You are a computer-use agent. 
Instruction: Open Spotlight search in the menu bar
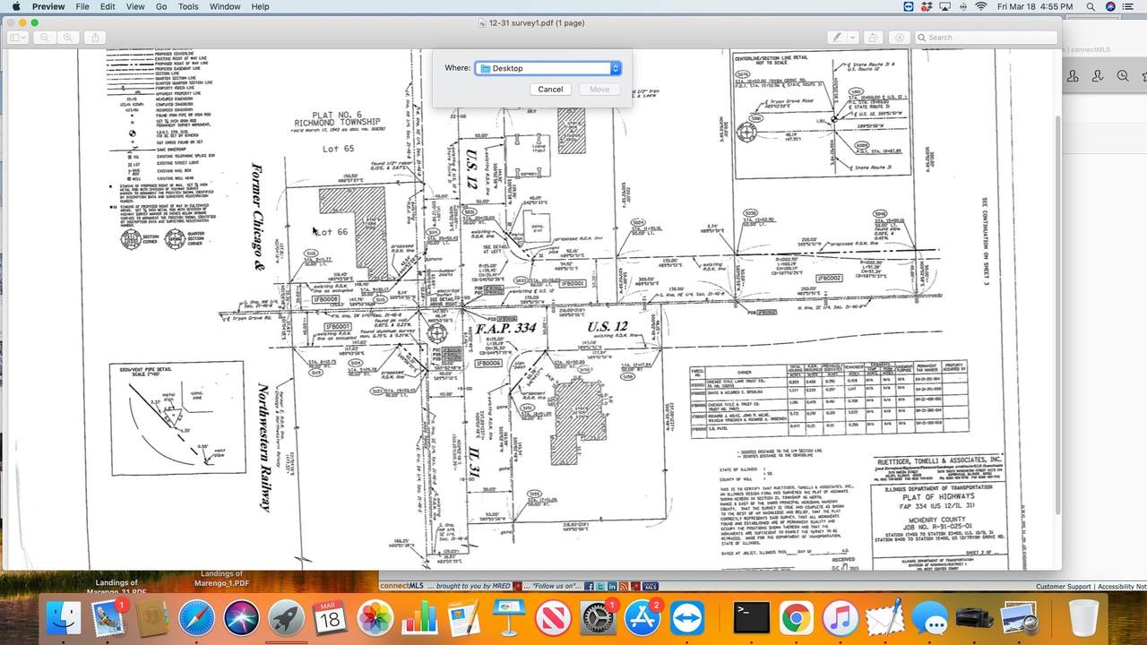(x=1091, y=6)
